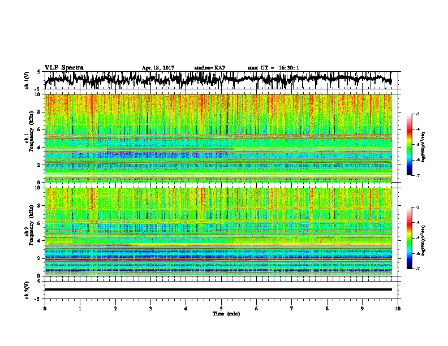Click time axis tick label "5"
The height and width of the screenshot is (346, 448).
(x=221, y=308)
